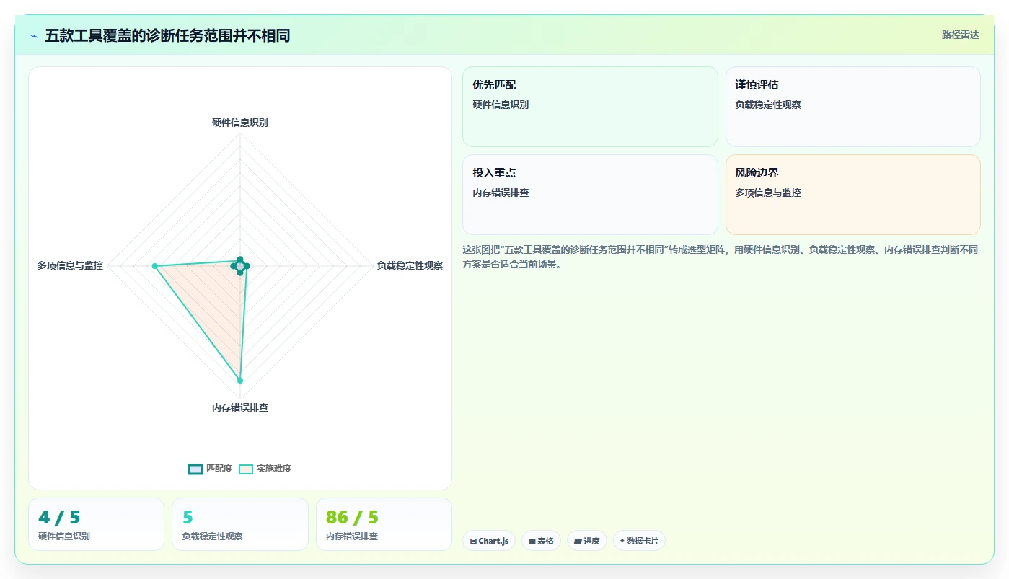Click the 路径雷达 label in header
The width and height of the screenshot is (1009, 579).
(960, 35)
